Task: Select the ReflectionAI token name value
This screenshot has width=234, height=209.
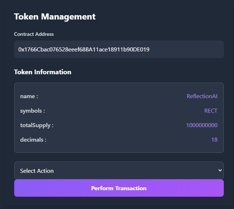Action: pos(202,96)
